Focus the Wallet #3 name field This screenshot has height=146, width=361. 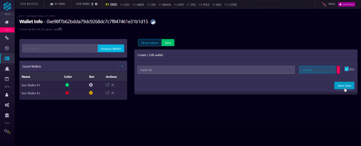pyautogui.click(x=216, y=70)
